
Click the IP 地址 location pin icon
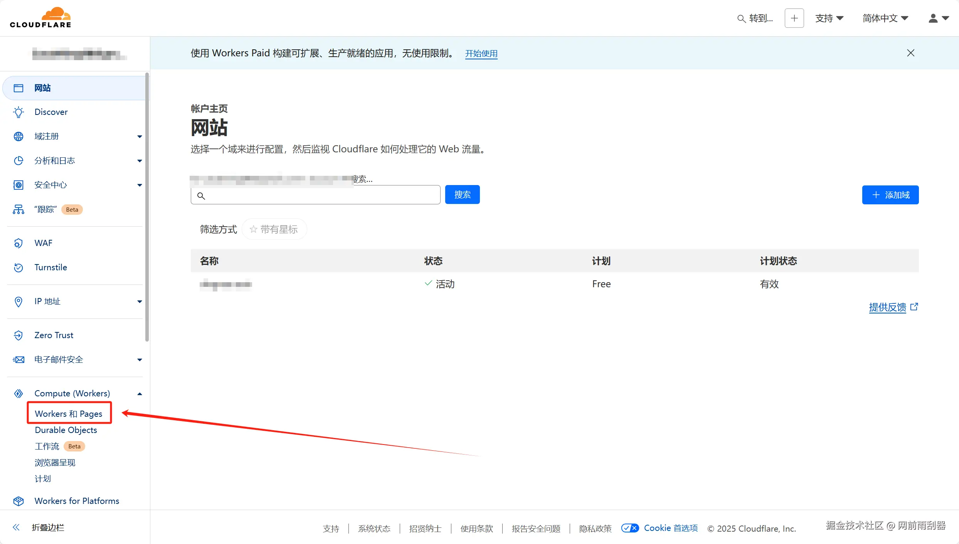coord(18,301)
